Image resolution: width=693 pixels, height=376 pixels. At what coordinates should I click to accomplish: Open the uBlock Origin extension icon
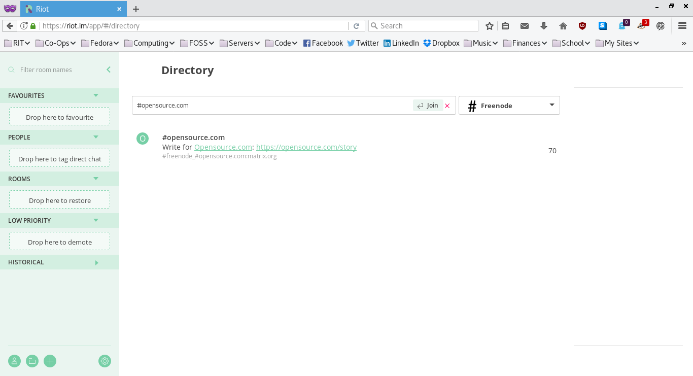pyautogui.click(x=582, y=26)
